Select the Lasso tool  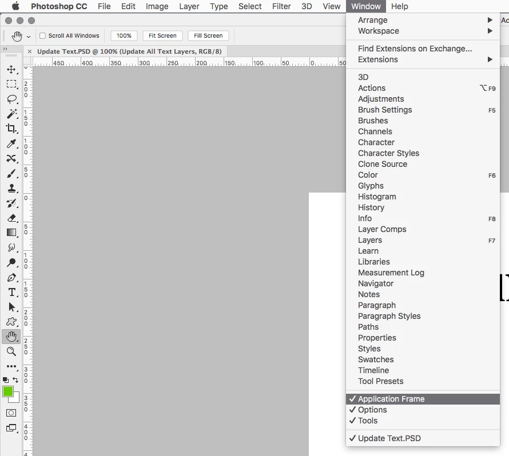[x=11, y=99]
